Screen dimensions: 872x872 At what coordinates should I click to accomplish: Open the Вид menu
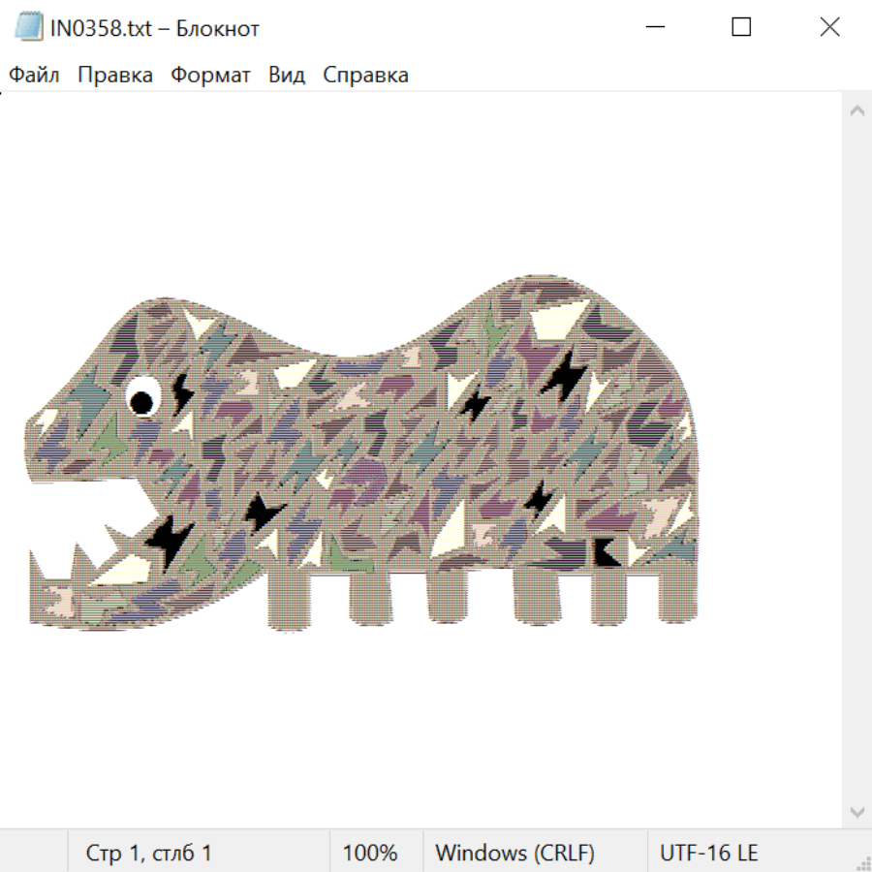point(287,76)
